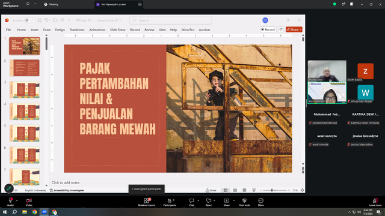The image size is (385, 216).
Task: Expand audio options arrow next to Audio
Action: tap(17, 200)
